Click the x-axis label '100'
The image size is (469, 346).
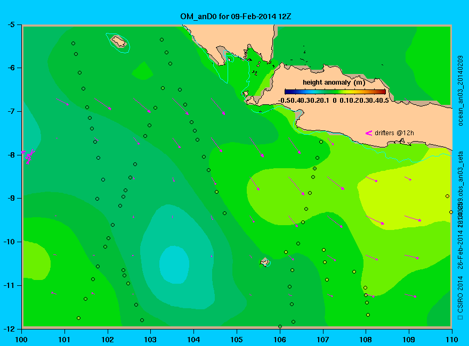21,340
